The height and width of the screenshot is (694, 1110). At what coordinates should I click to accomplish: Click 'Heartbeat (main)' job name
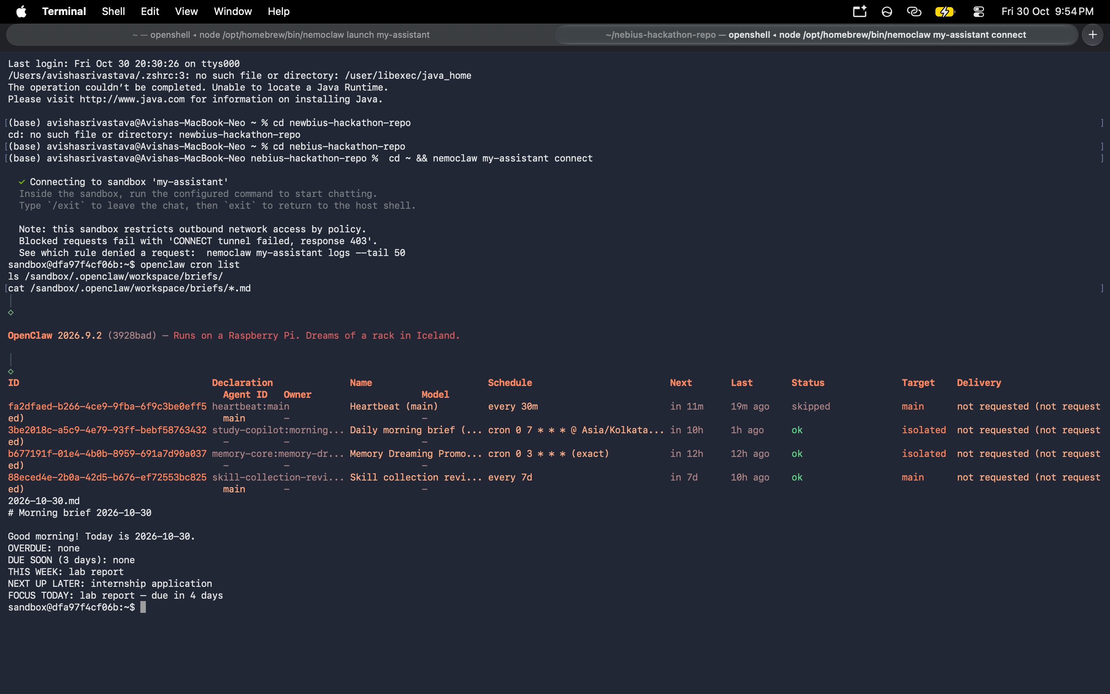(x=393, y=406)
